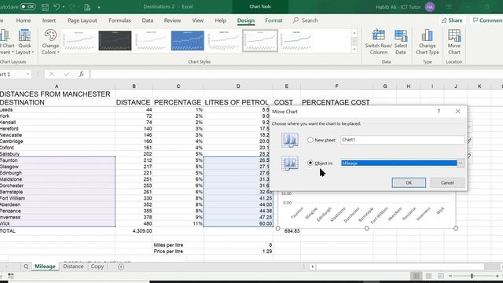Viewport: 503px width, 283px height.
Task: Select the New sheet radio button
Action: [x=310, y=140]
